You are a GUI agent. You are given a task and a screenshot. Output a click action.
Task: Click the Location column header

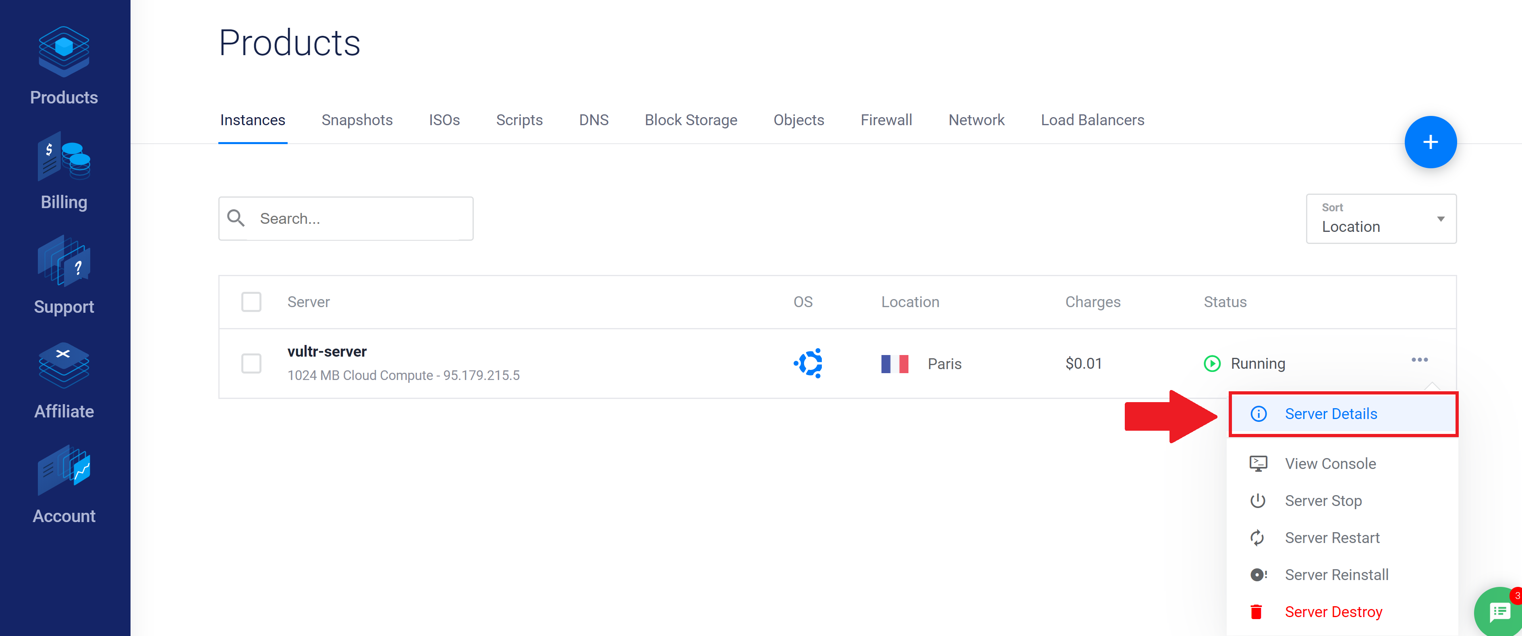pos(910,302)
